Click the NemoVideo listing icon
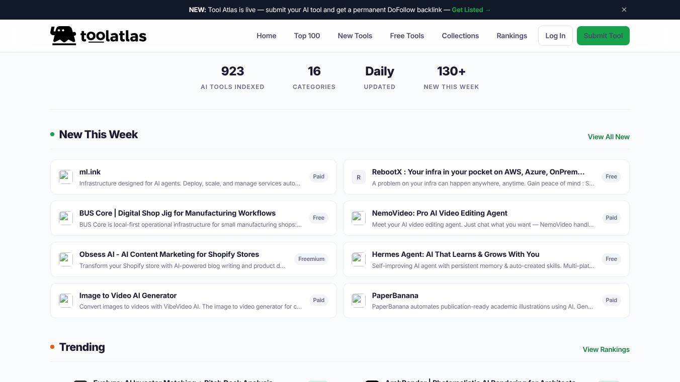 click(359, 218)
